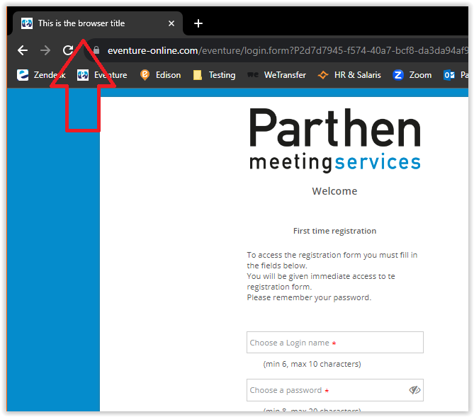This screenshot has width=474, height=417.
Task: Click the browser forward arrow
Action: pos(45,50)
